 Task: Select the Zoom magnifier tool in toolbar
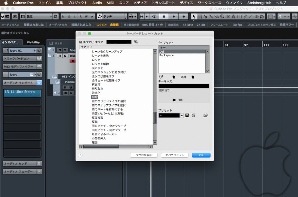tap(222, 17)
